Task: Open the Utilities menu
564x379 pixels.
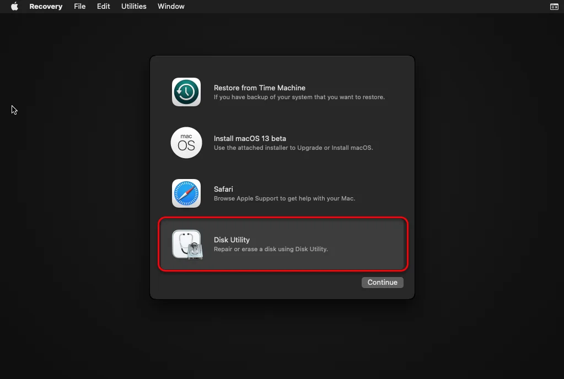Action: pos(134,7)
